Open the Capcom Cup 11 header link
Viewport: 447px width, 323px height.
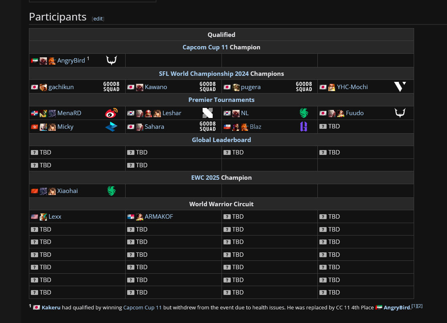coord(205,47)
